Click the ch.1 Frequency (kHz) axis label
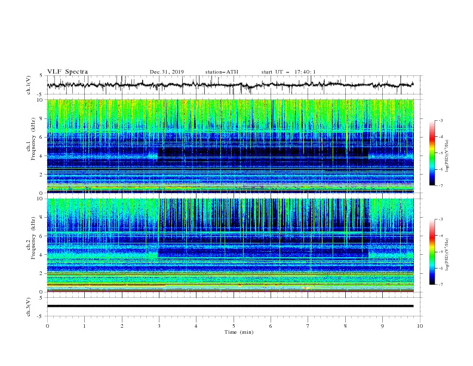This screenshot has width=473, height=366. (31, 139)
